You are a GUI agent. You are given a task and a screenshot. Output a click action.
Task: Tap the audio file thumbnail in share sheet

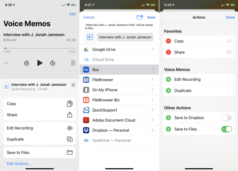point(6,87)
